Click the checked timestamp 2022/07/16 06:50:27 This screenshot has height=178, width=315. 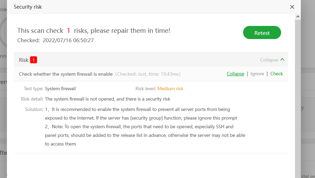(68, 40)
